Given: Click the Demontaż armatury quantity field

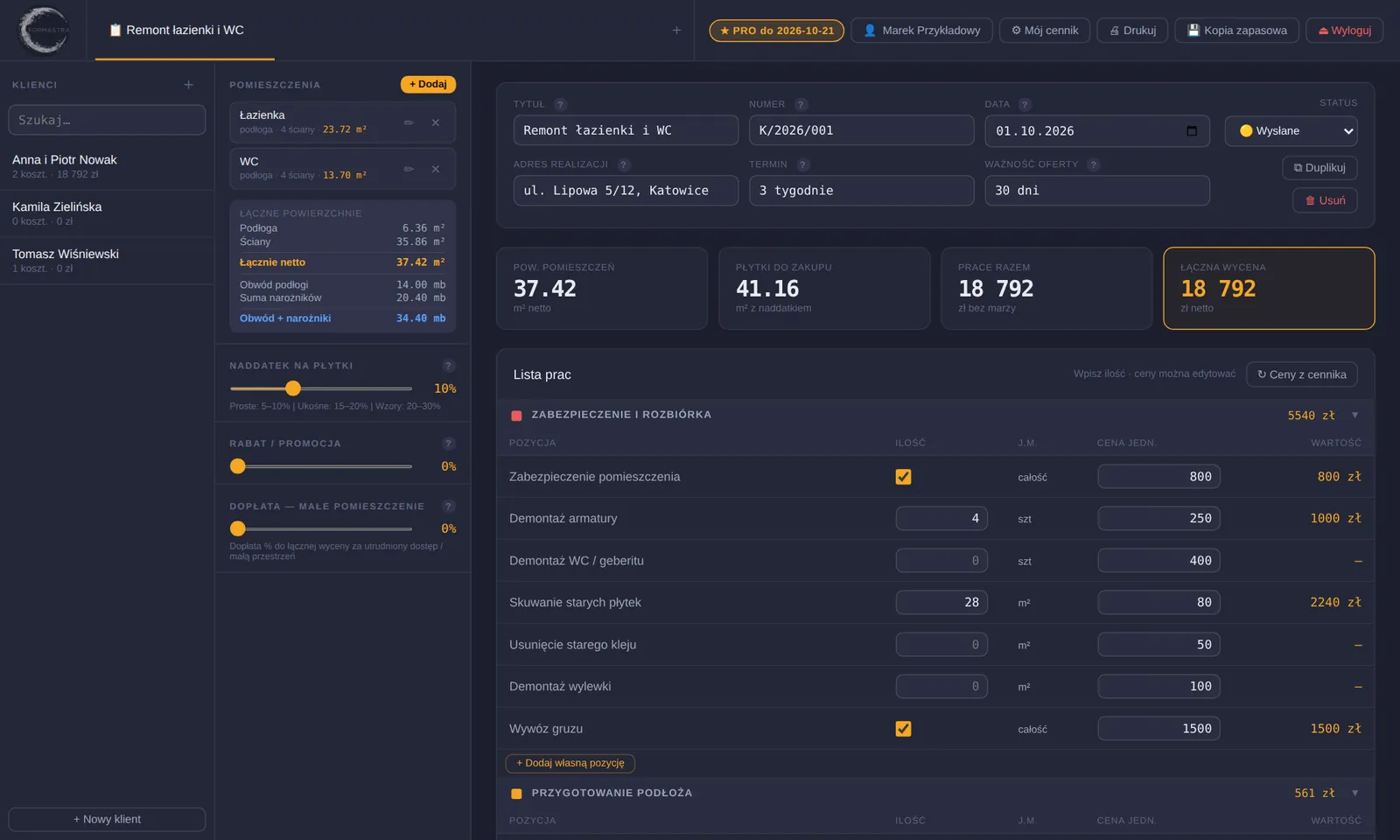Looking at the screenshot, I should click(941, 519).
